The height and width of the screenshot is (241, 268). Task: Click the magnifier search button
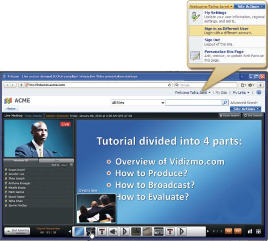225,103
